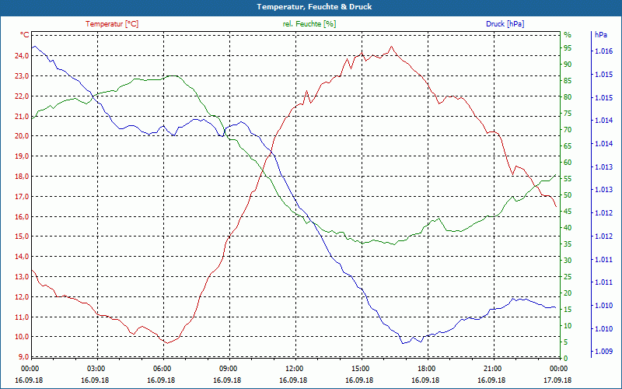Click the "95" humidity axis tick

(568, 48)
